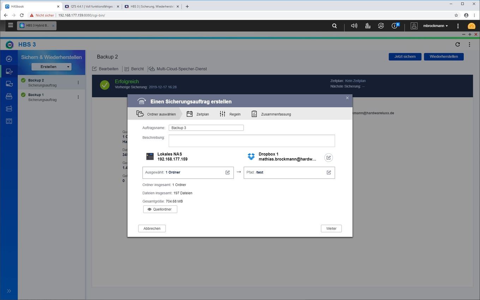Screen dimensions: 480x300
Task: Edit the selected source folders
Action: pos(228,172)
